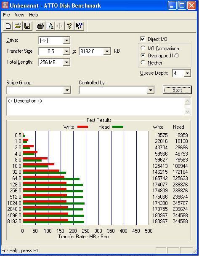Uncheck the Direct I/O checkbox
Viewport: 199px width, 256px height.
pos(143,39)
